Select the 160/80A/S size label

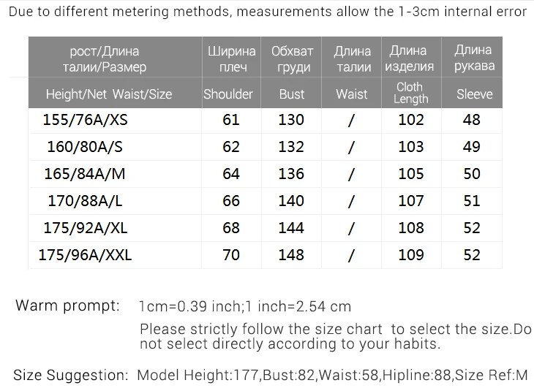pos(85,147)
